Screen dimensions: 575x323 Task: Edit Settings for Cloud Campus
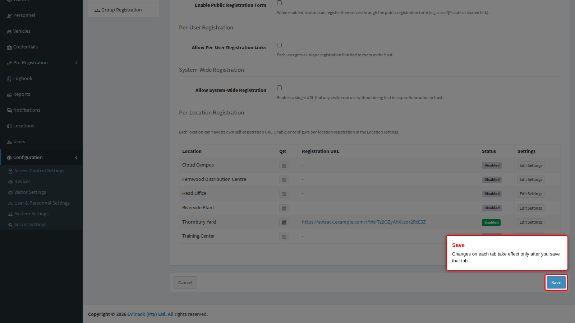(531, 165)
